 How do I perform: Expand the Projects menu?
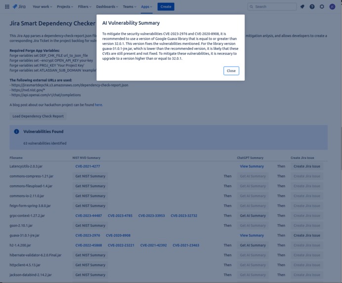tap(65, 7)
